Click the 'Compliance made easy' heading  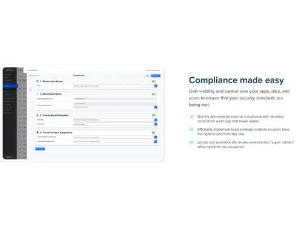click(x=236, y=80)
